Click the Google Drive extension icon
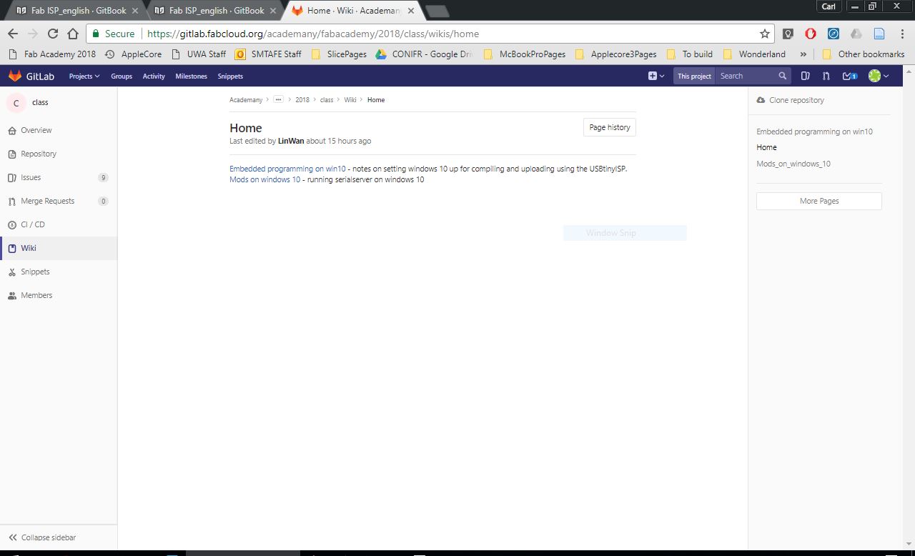Viewport: 915px width, 556px height. pos(856,34)
